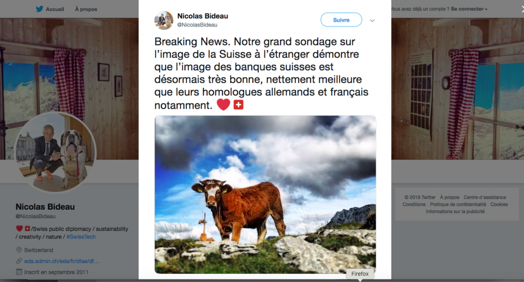Click the Nicolas Bideau name in the tweet header

(203, 16)
